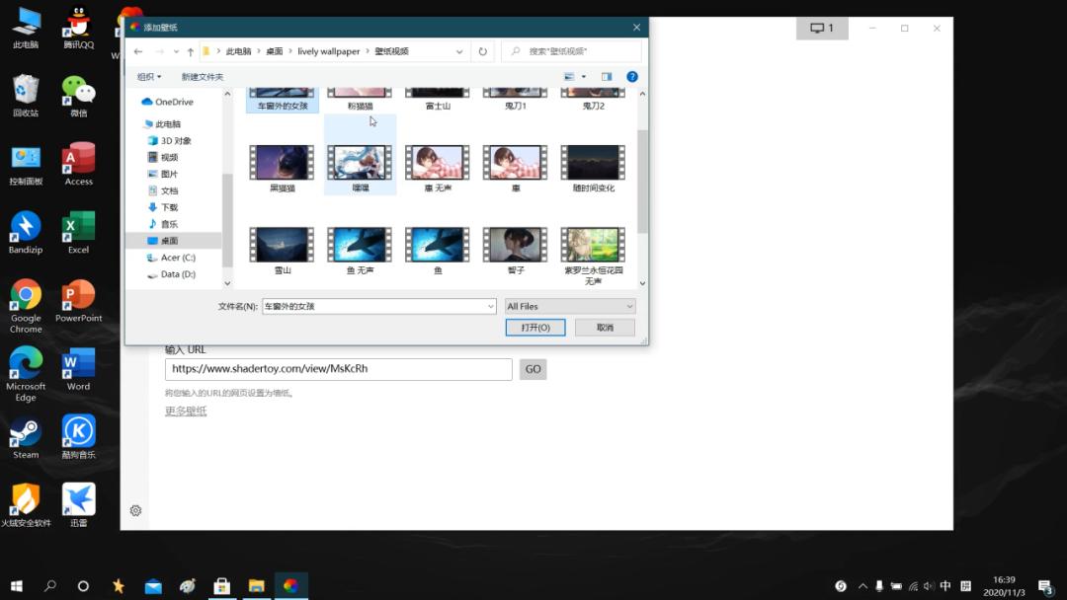The height and width of the screenshot is (600, 1067).
Task: Open the All Files type dropdown
Action: (x=570, y=307)
